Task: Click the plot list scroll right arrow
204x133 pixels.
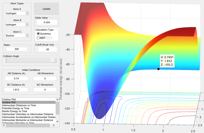Action: (x=54, y=125)
